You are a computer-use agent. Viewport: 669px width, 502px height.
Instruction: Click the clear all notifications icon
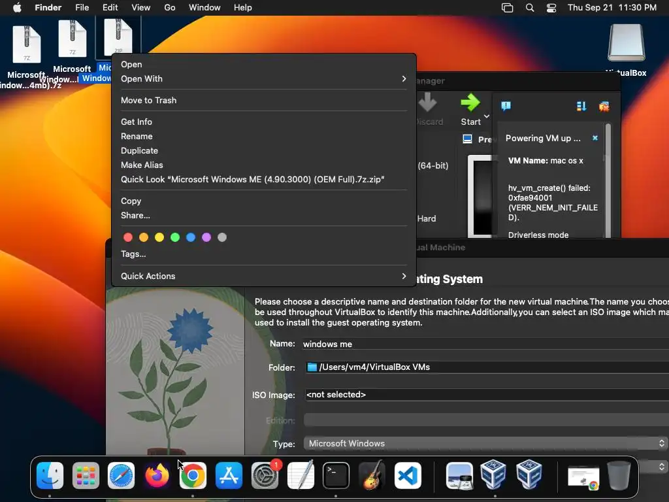point(604,106)
